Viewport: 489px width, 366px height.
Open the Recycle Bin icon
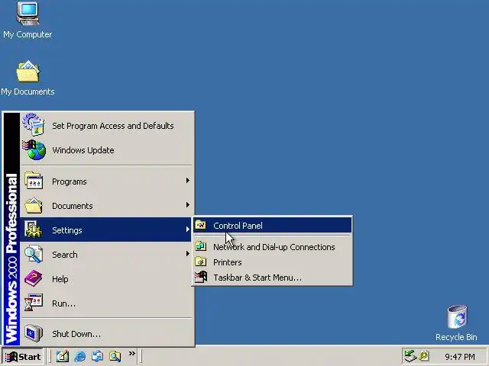pyautogui.click(x=457, y=317)
